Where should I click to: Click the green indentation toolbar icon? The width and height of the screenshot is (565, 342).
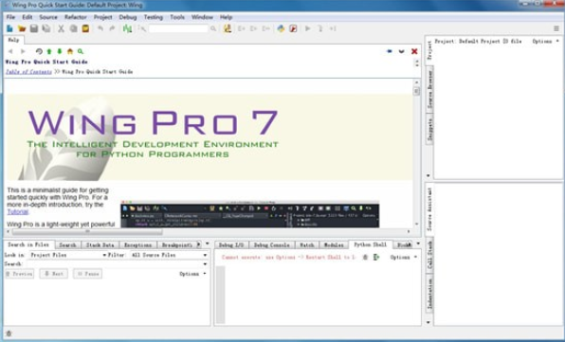pyautogui.click(x=127, y=28)
